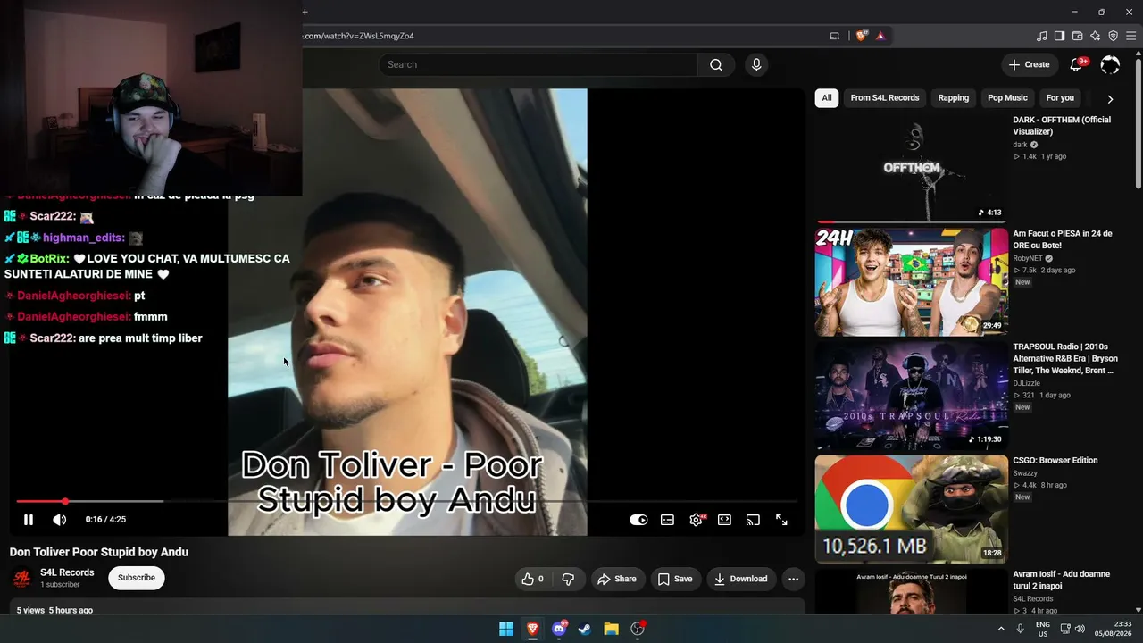Click the install-app icon in address bar
1143x643 pixels.
coord(835,36)
